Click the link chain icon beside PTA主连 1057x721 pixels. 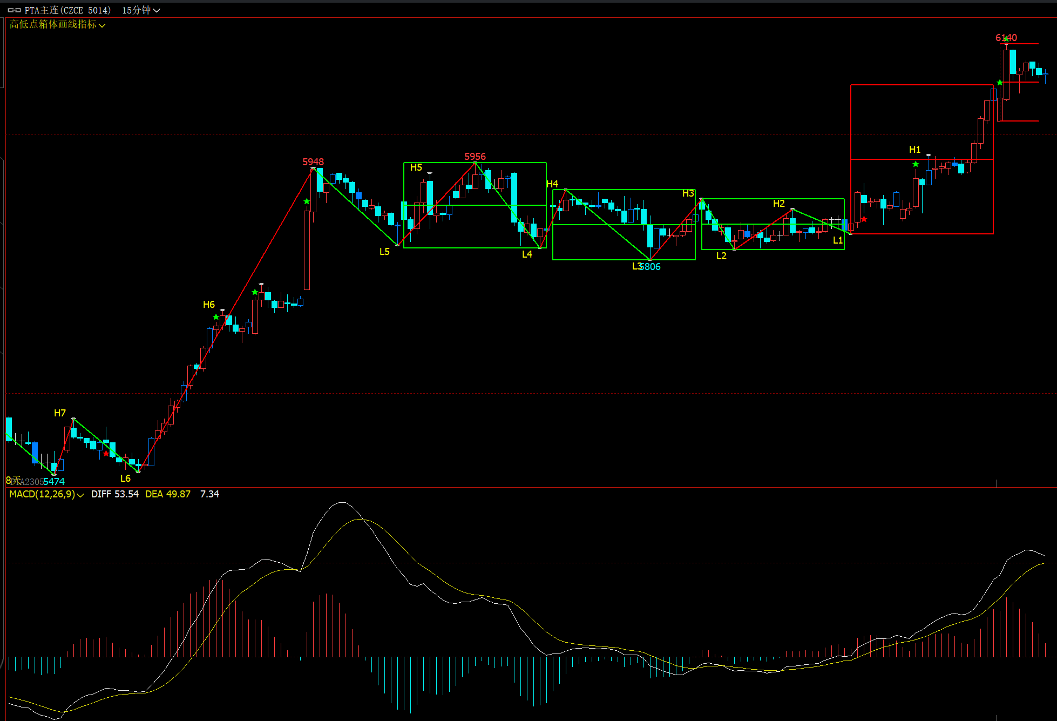click(x=15, y=10)
